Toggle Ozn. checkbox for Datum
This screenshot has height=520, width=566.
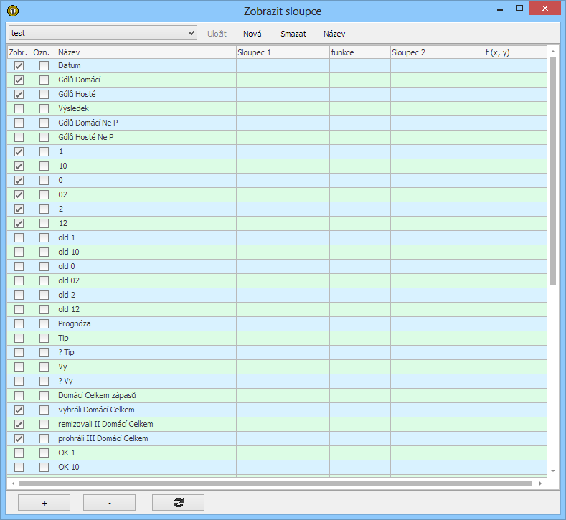coord(44,65)
